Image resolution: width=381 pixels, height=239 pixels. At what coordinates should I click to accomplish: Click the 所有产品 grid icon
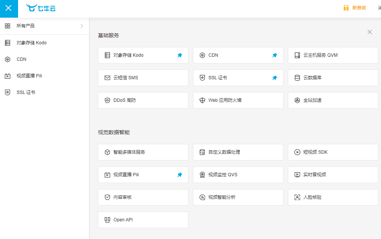coord(8,26)
